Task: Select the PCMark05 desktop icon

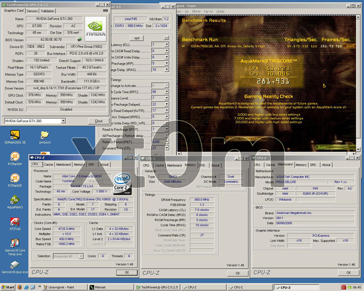Action: [x=15, y=180]
